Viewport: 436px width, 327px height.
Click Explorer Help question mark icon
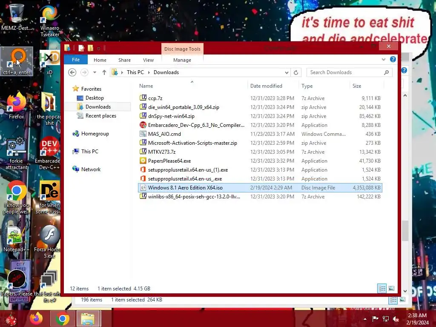393,59
